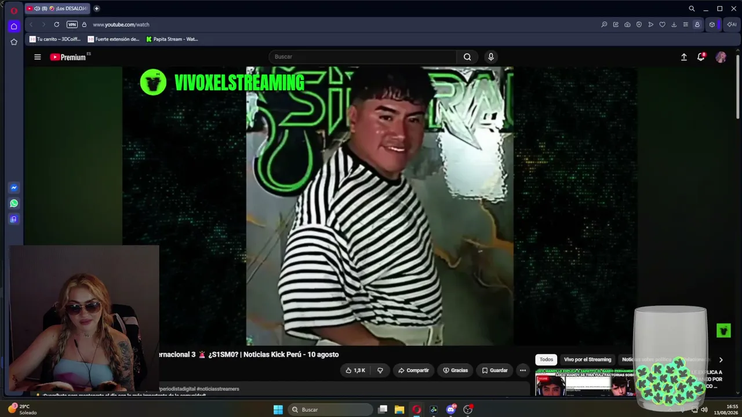The image size is (742, 417).
Task: Open the YouTube hamburger guide menu
Action: pyautogui.click(x=38, y=57)
